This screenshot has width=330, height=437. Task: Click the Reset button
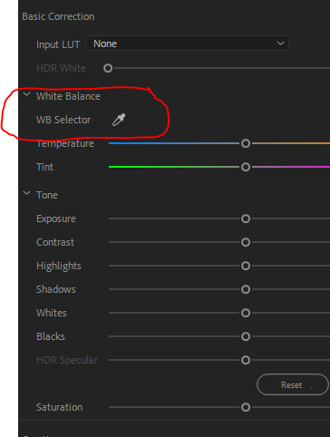click(293, 384)
